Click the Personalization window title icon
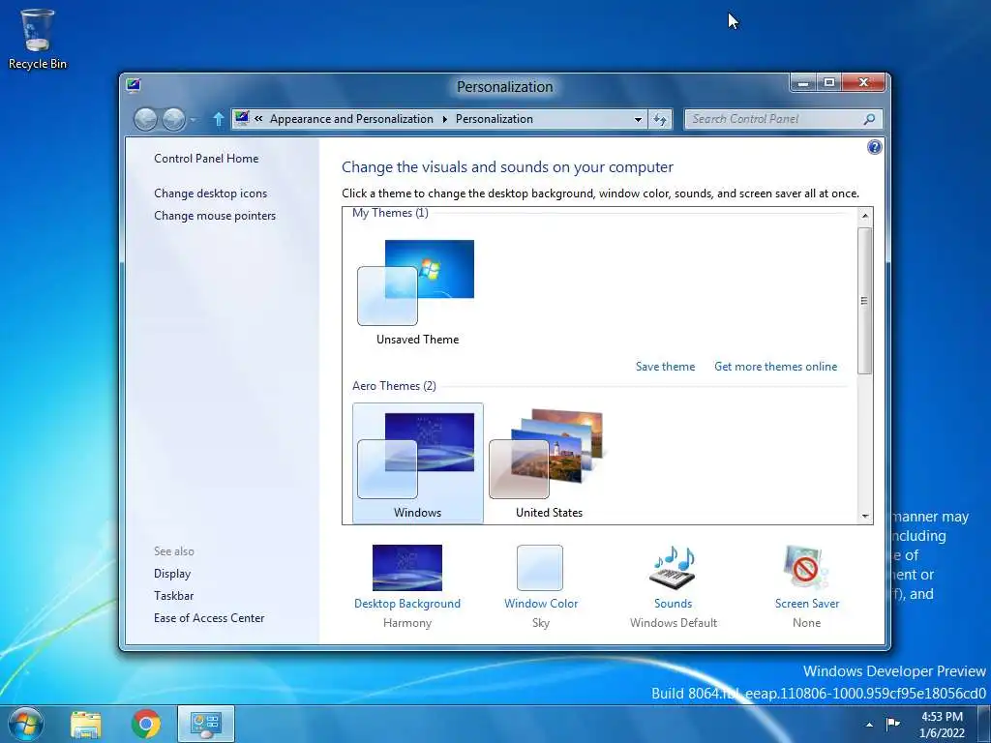Screen dimensions: 991x743 coord(134,85)
